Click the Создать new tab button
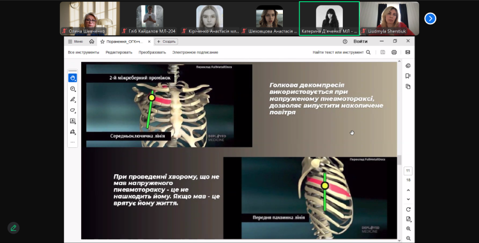The width and height of the screenshot is (479, 243). click(x=166, y=41)
